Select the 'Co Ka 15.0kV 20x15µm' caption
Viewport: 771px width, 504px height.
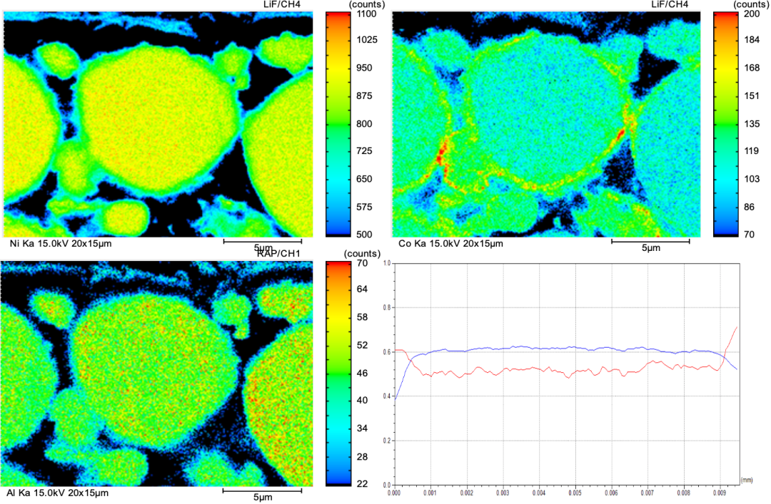pyautogui.click(x=450, y=244)
